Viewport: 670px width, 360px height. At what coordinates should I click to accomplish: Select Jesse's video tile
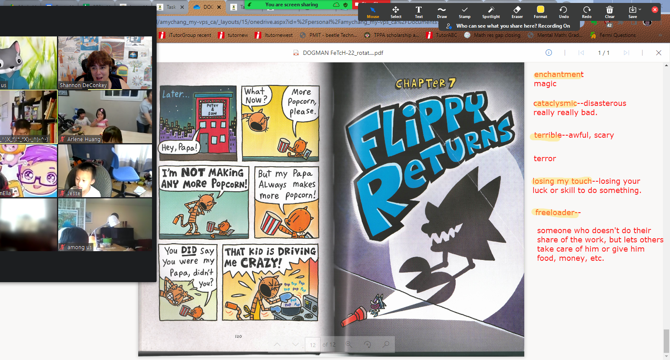(x=105, y=171)
